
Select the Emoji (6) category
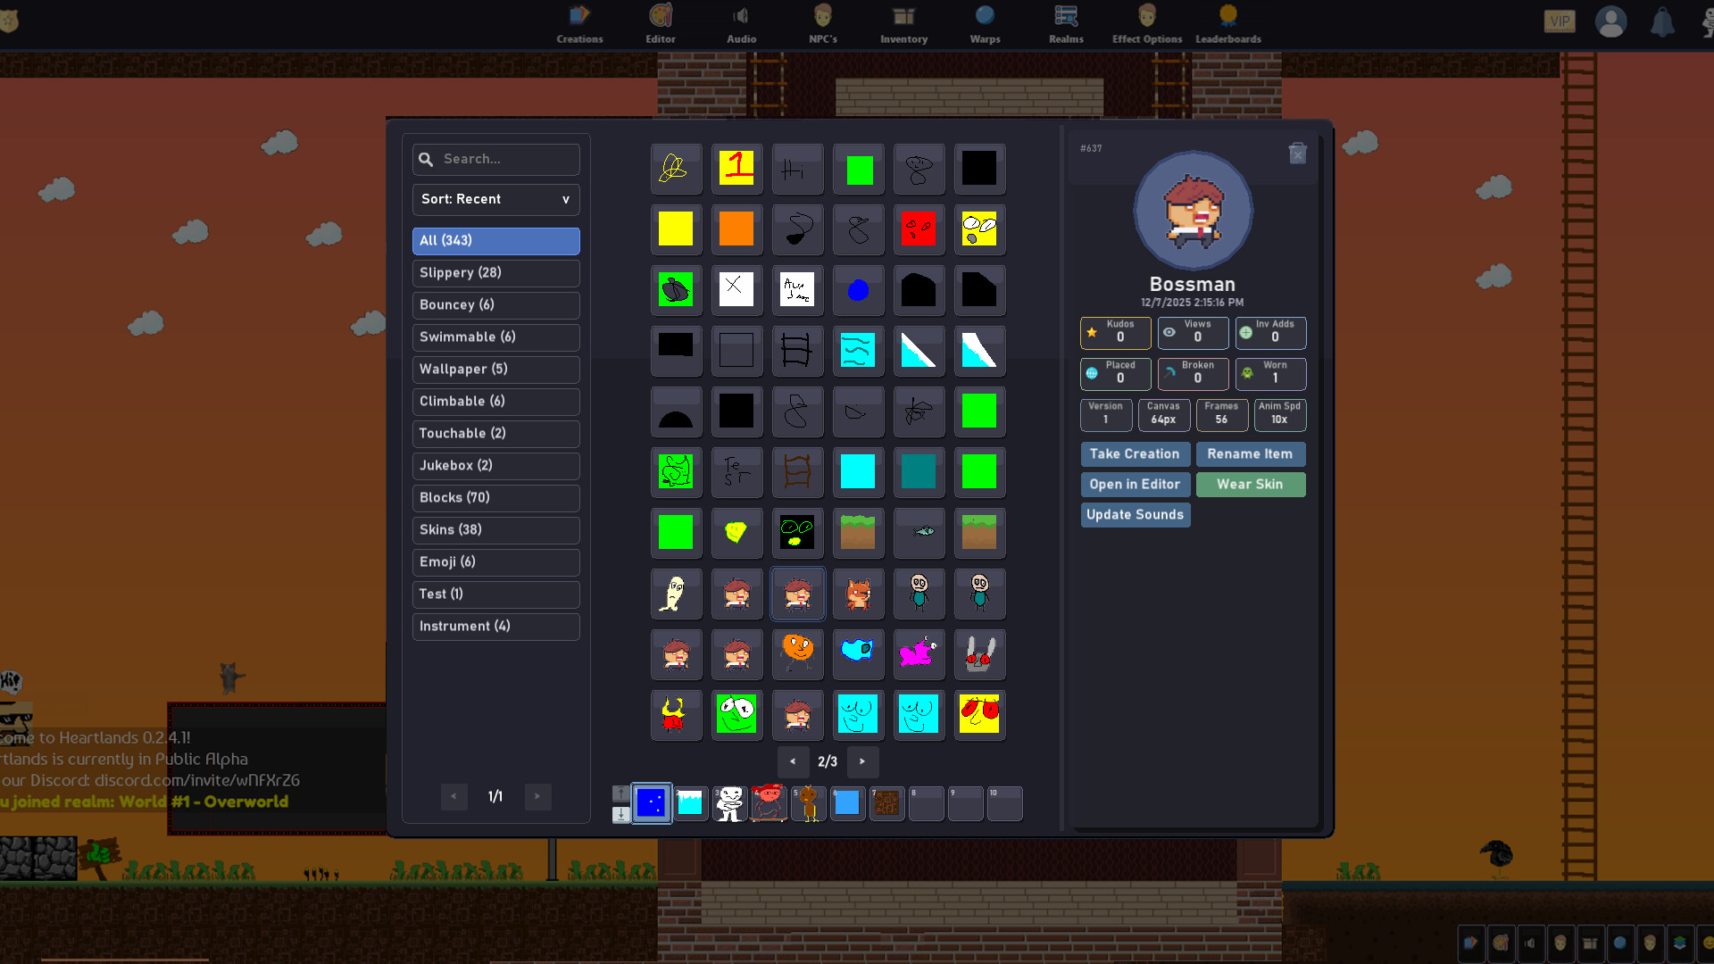click(495, 562)
